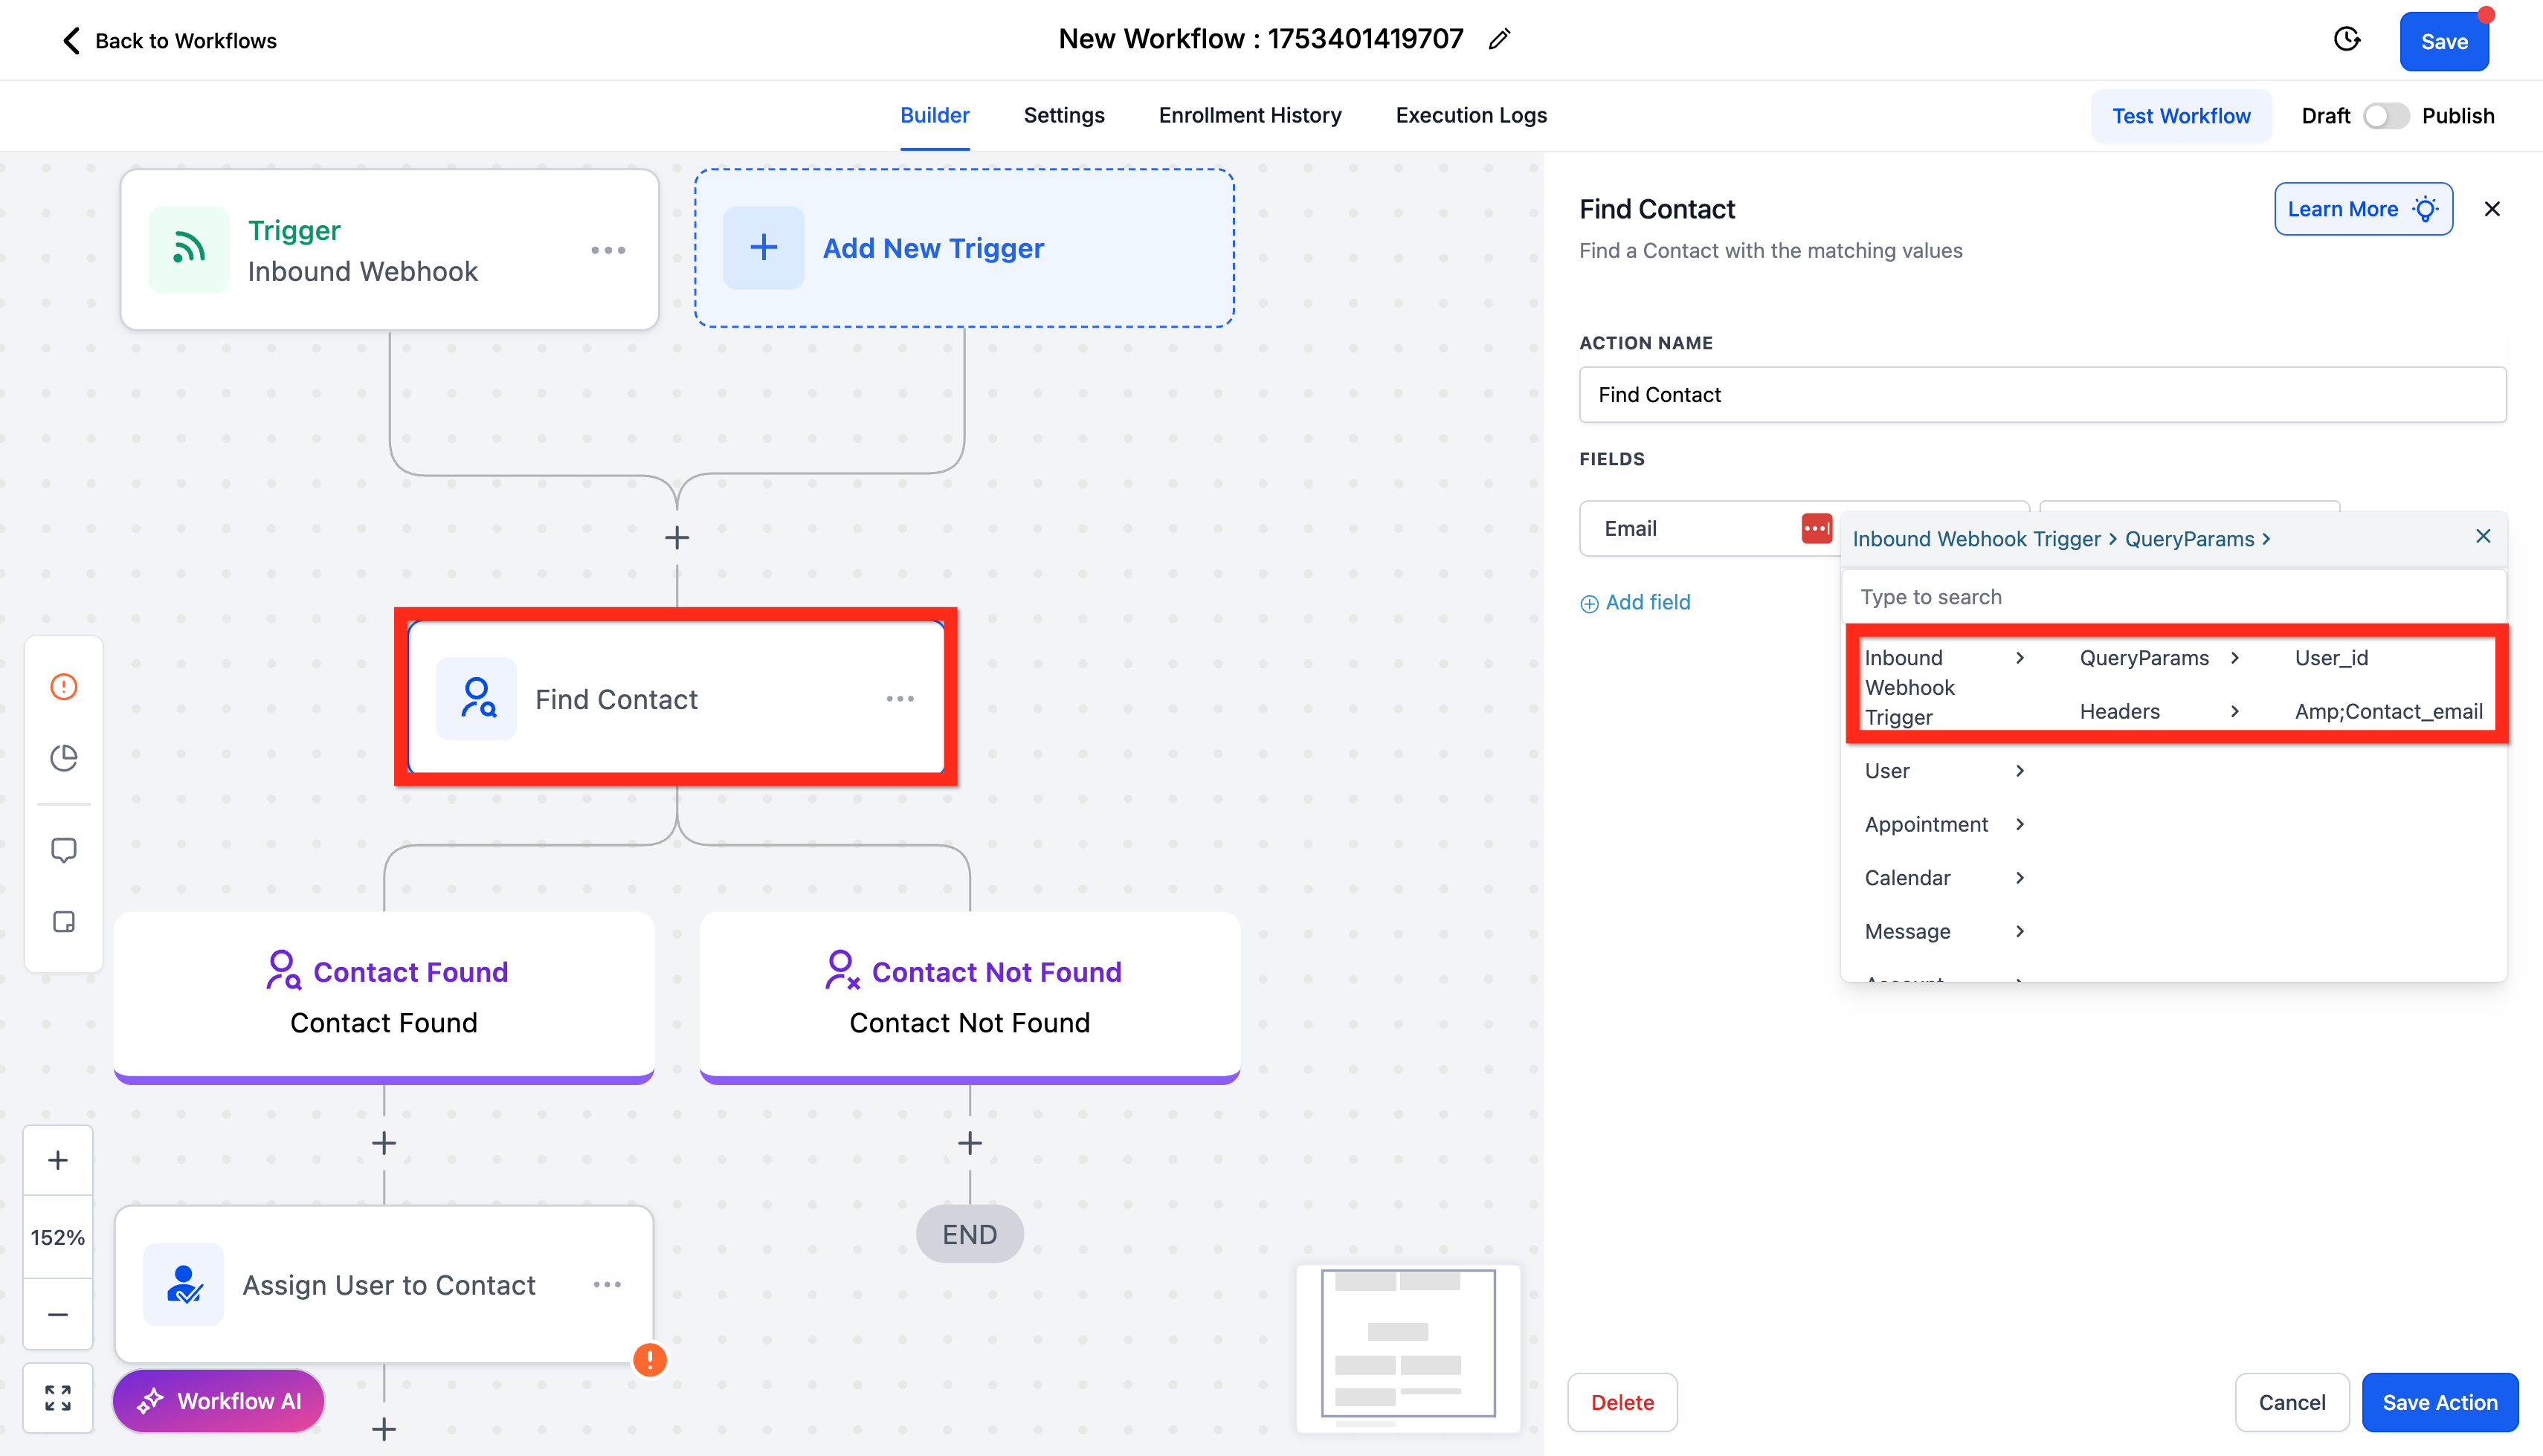Open Find Contact node three-dot menu
The width and height of the screenshot is (2543, 1456).
coord(900,699)
